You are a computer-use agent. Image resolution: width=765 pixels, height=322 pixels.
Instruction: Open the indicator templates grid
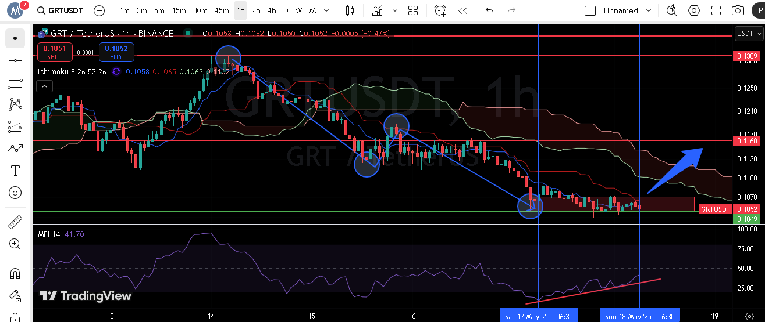coord(413,10)
